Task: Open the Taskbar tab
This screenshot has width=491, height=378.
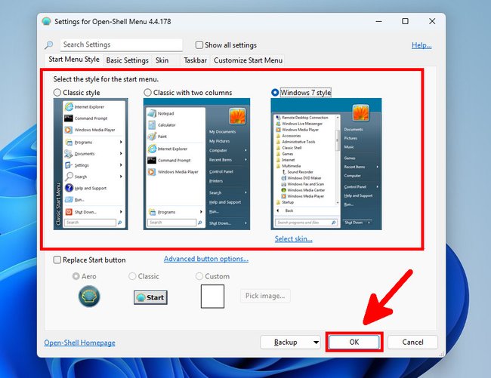Action: point(195,60)
